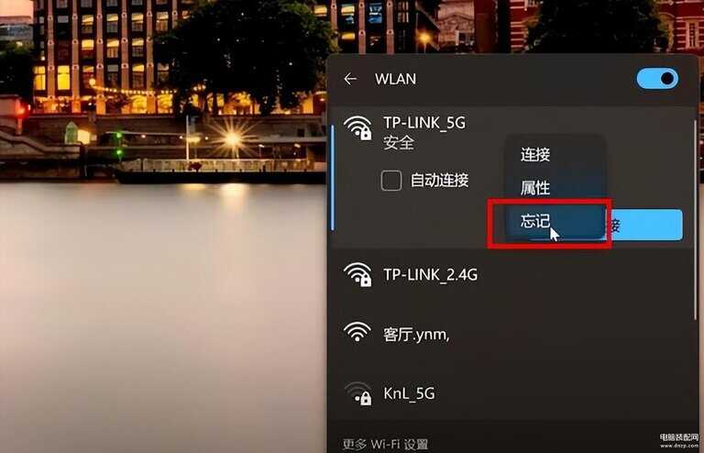The height and width of the screenshot is (453, 704).
Task: Click the KnL_5G locked Wi-Fi icon
Action: click(357, 393)
